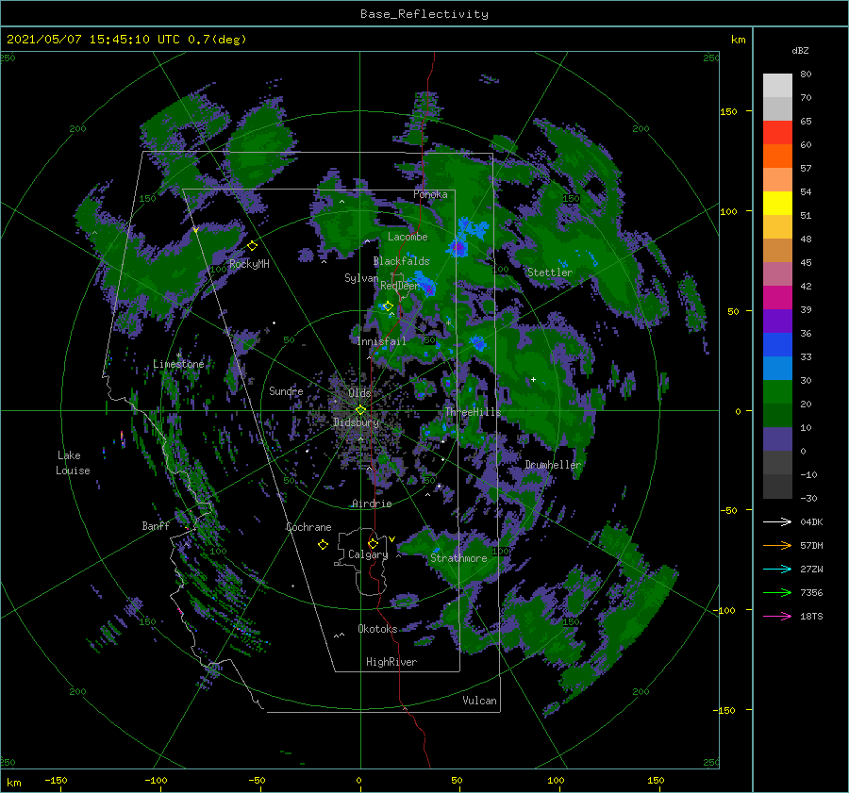The height and width of the screenshot is (793, 849).
Task: Select the slate purple 10 dBZ legend swatch
Action: click(x=777, y=438)
